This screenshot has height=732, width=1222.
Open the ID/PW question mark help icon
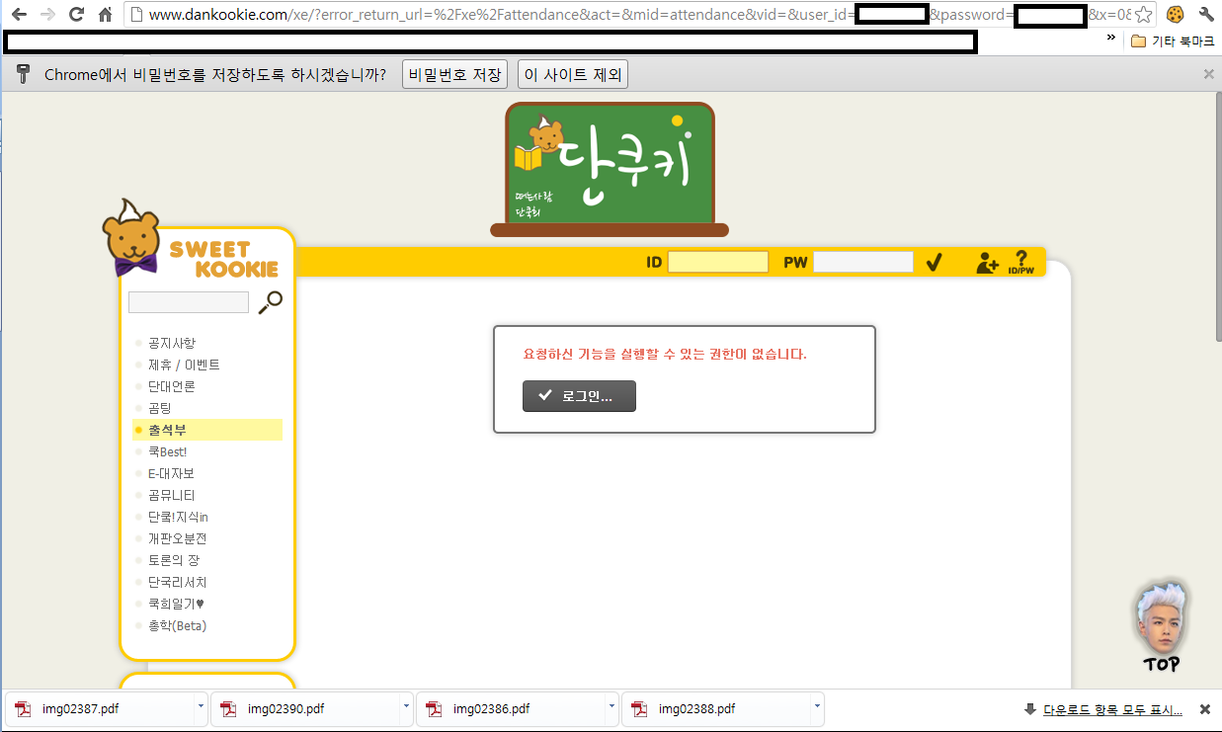pos(1021,262)
